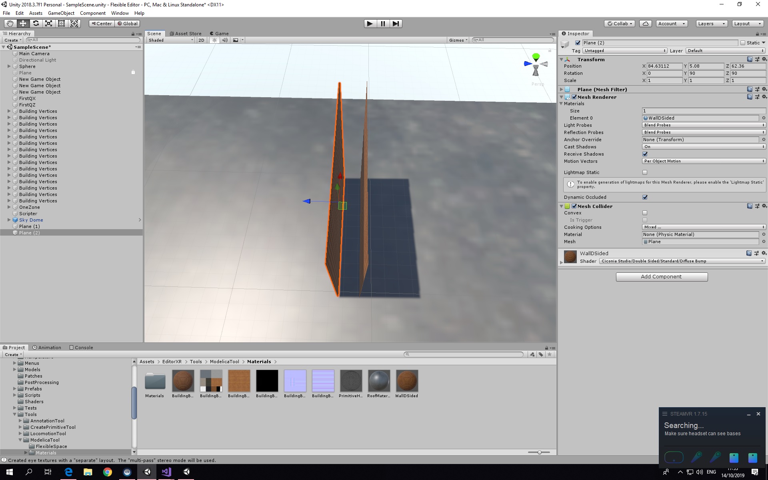Select the Rect transform tool
This screenshot has width=768, height=480.
pyautogui.click(x=61, y=24)
